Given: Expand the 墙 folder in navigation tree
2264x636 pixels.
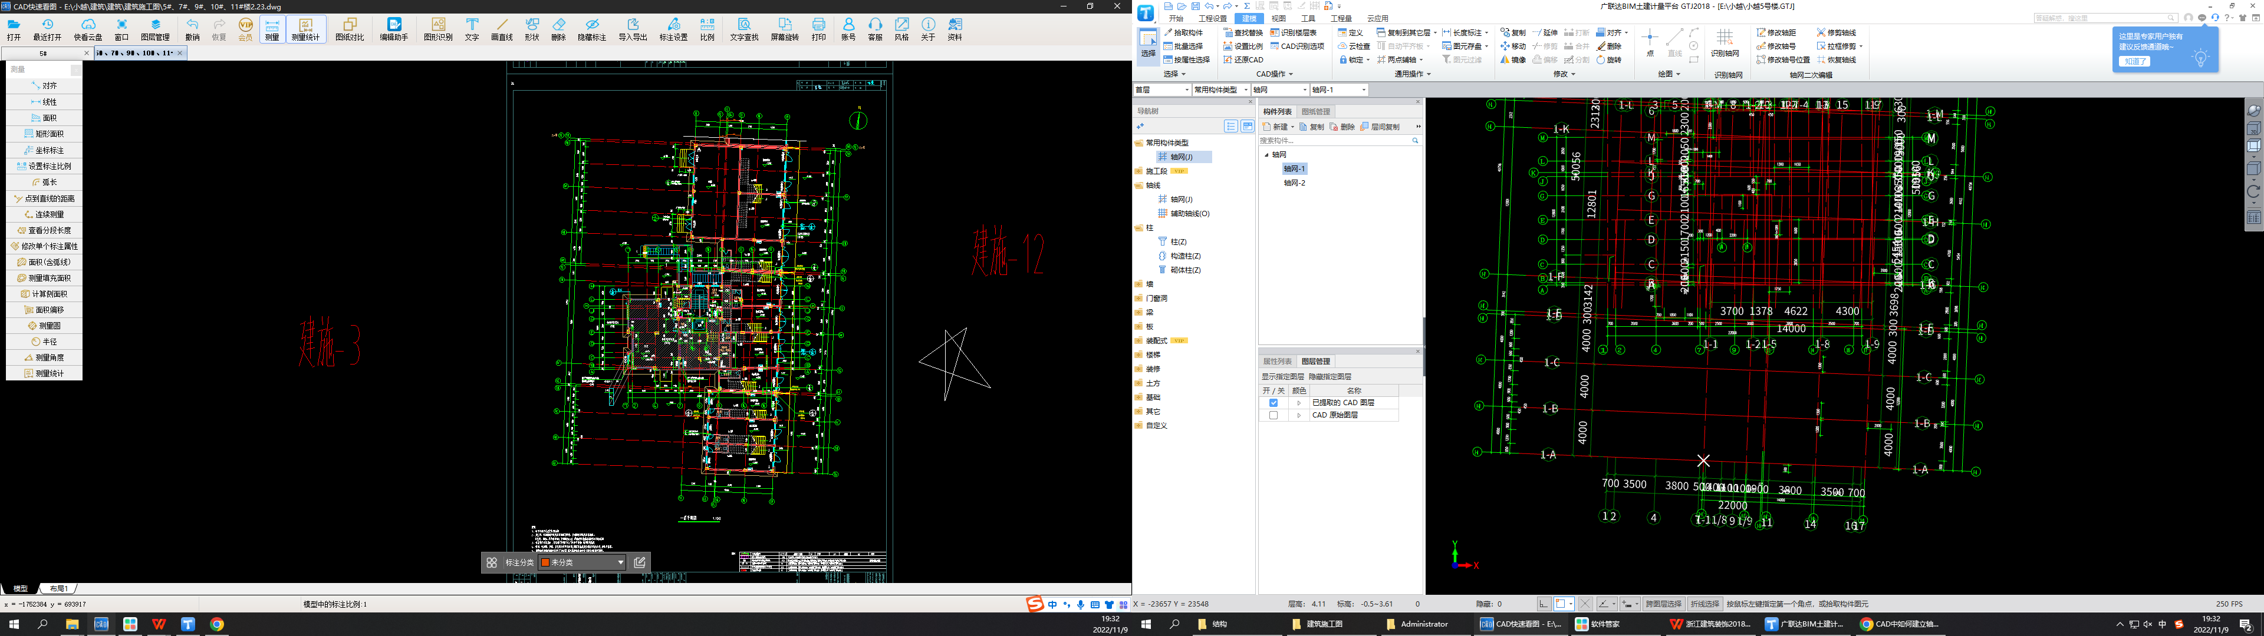Looking at the screenshot, I should [1139, 284].
